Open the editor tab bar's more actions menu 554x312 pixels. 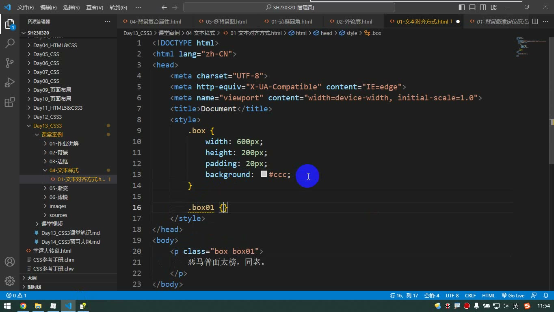point(545,22)
